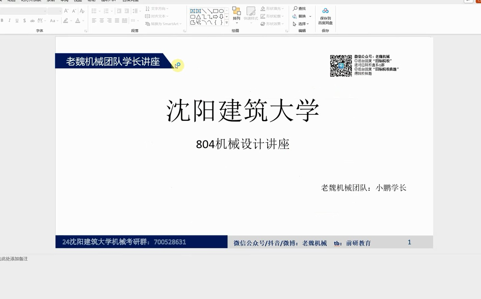This screenshot has height=299, width=481.
Task: Align text right
Action: tap(109, 21)
